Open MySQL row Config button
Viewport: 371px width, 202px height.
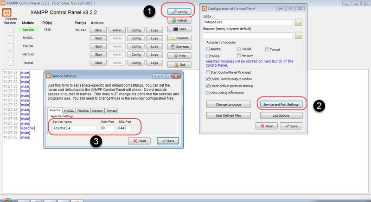point(136,38)
